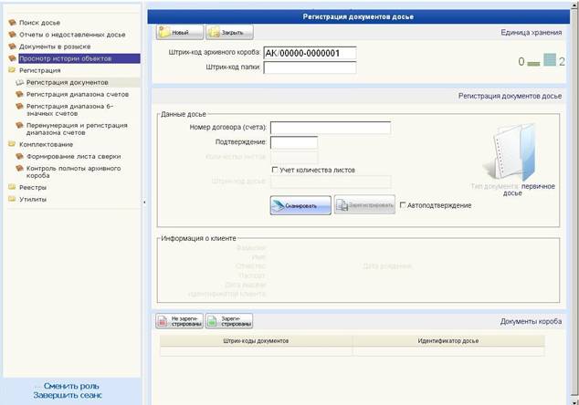The width and height of the screenshot is (579, 405).
Task: Click Завершить сеанс link
Action: (x=68, y=395)
